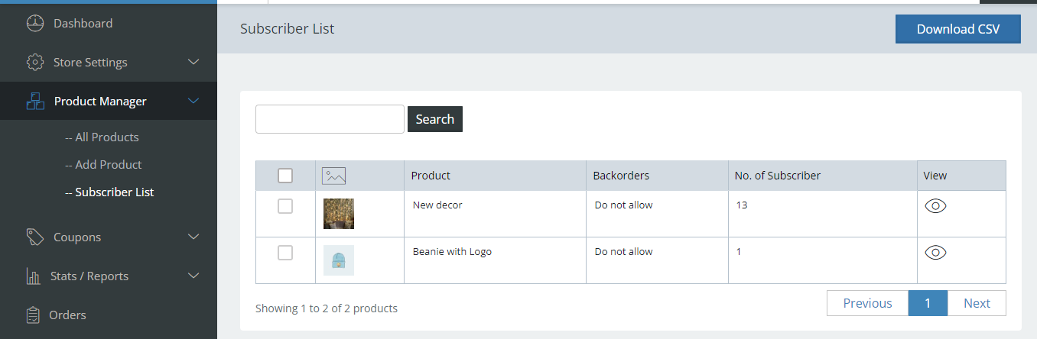This screenshot has height=339, width=1037.
Task: Expand the Store Settings menu chevron
Action: 193,63
